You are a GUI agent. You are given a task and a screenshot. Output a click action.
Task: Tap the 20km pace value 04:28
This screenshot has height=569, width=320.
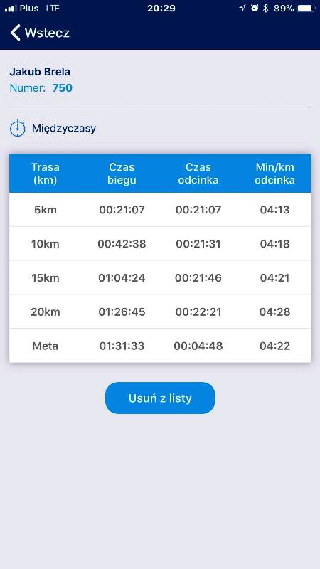[x=274, y=312]
